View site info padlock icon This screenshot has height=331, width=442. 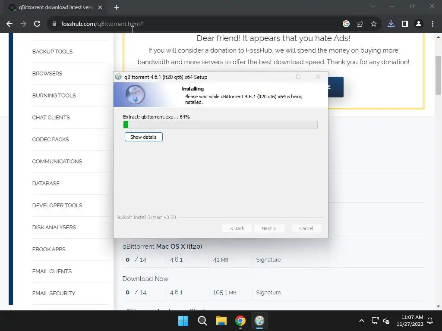point(54,24)
